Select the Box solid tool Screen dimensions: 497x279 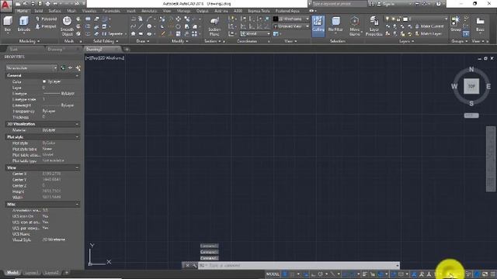tap(8, 24)
